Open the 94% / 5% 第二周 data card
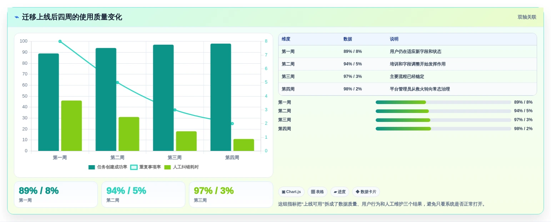Screen dimensions: 551x222 coord(143,194)
